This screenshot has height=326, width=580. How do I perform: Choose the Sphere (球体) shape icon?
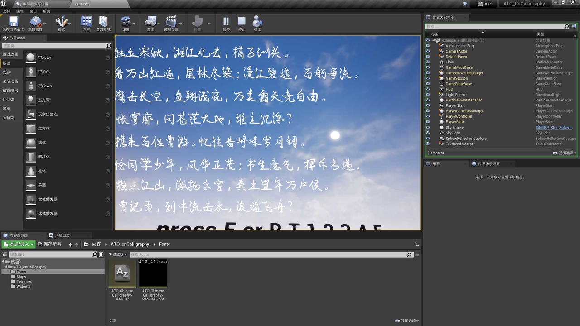click(x=31, y=143)
